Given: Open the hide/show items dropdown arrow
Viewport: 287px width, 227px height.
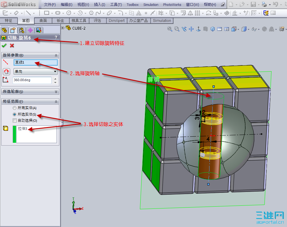Looking at the screenshot, I should pos(259,29).
